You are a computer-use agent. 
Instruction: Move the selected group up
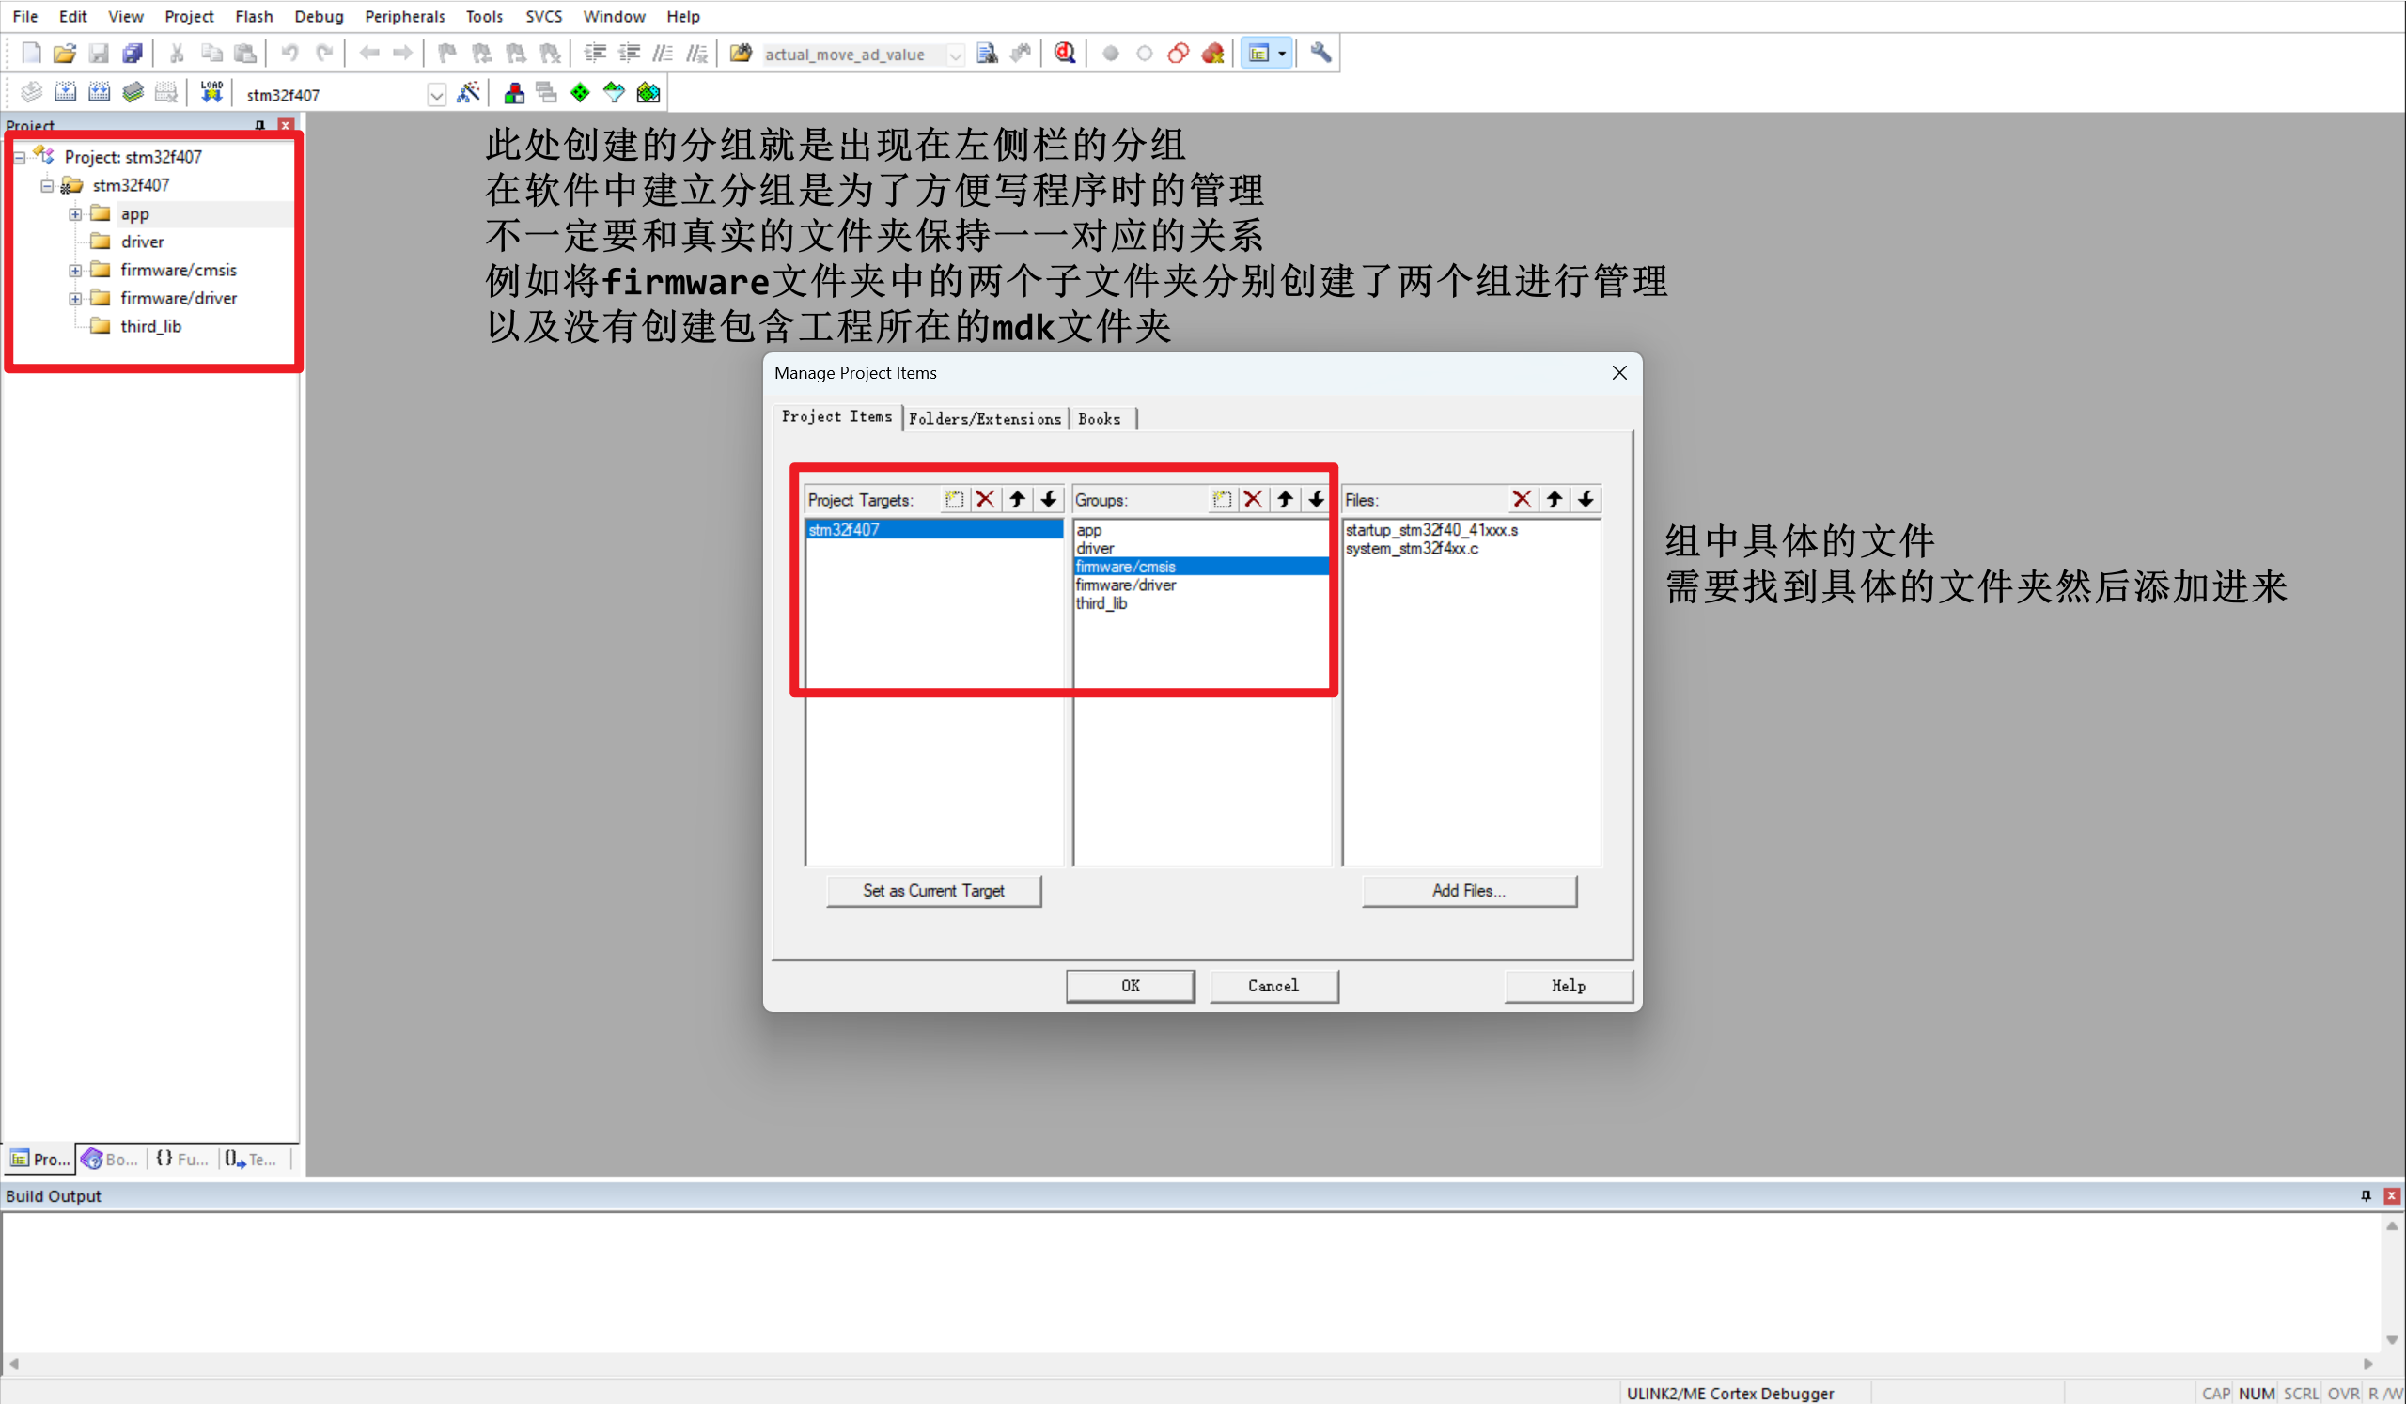tap(1285, 499)
